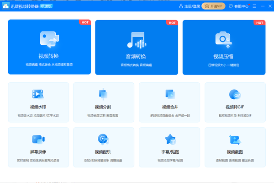Select the 视频水印 watermark tool icon
Viewport: 274px width, 183px height.
(x=38, y=94)
